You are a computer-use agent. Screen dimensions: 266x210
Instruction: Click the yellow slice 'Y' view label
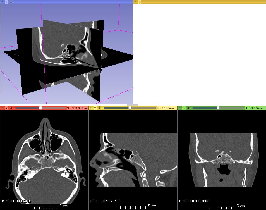click(x=95, y=108)
